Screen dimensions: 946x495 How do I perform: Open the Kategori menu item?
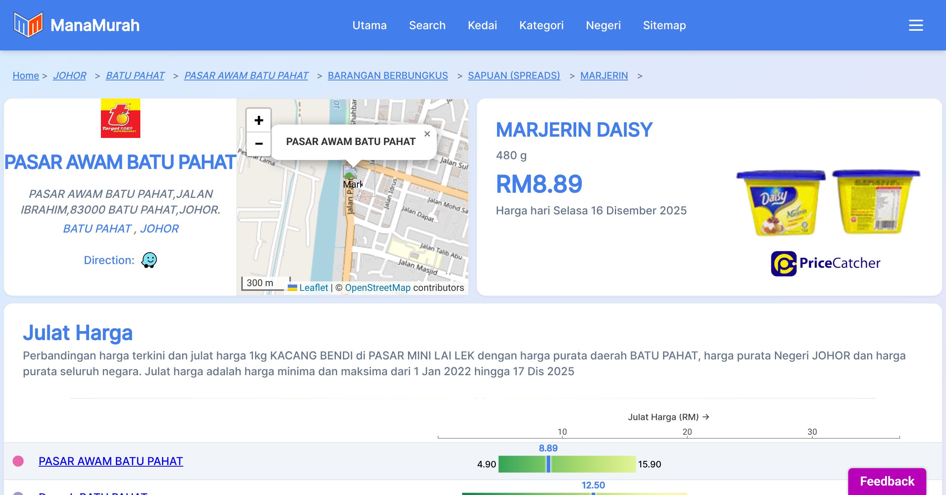[541, 25]
